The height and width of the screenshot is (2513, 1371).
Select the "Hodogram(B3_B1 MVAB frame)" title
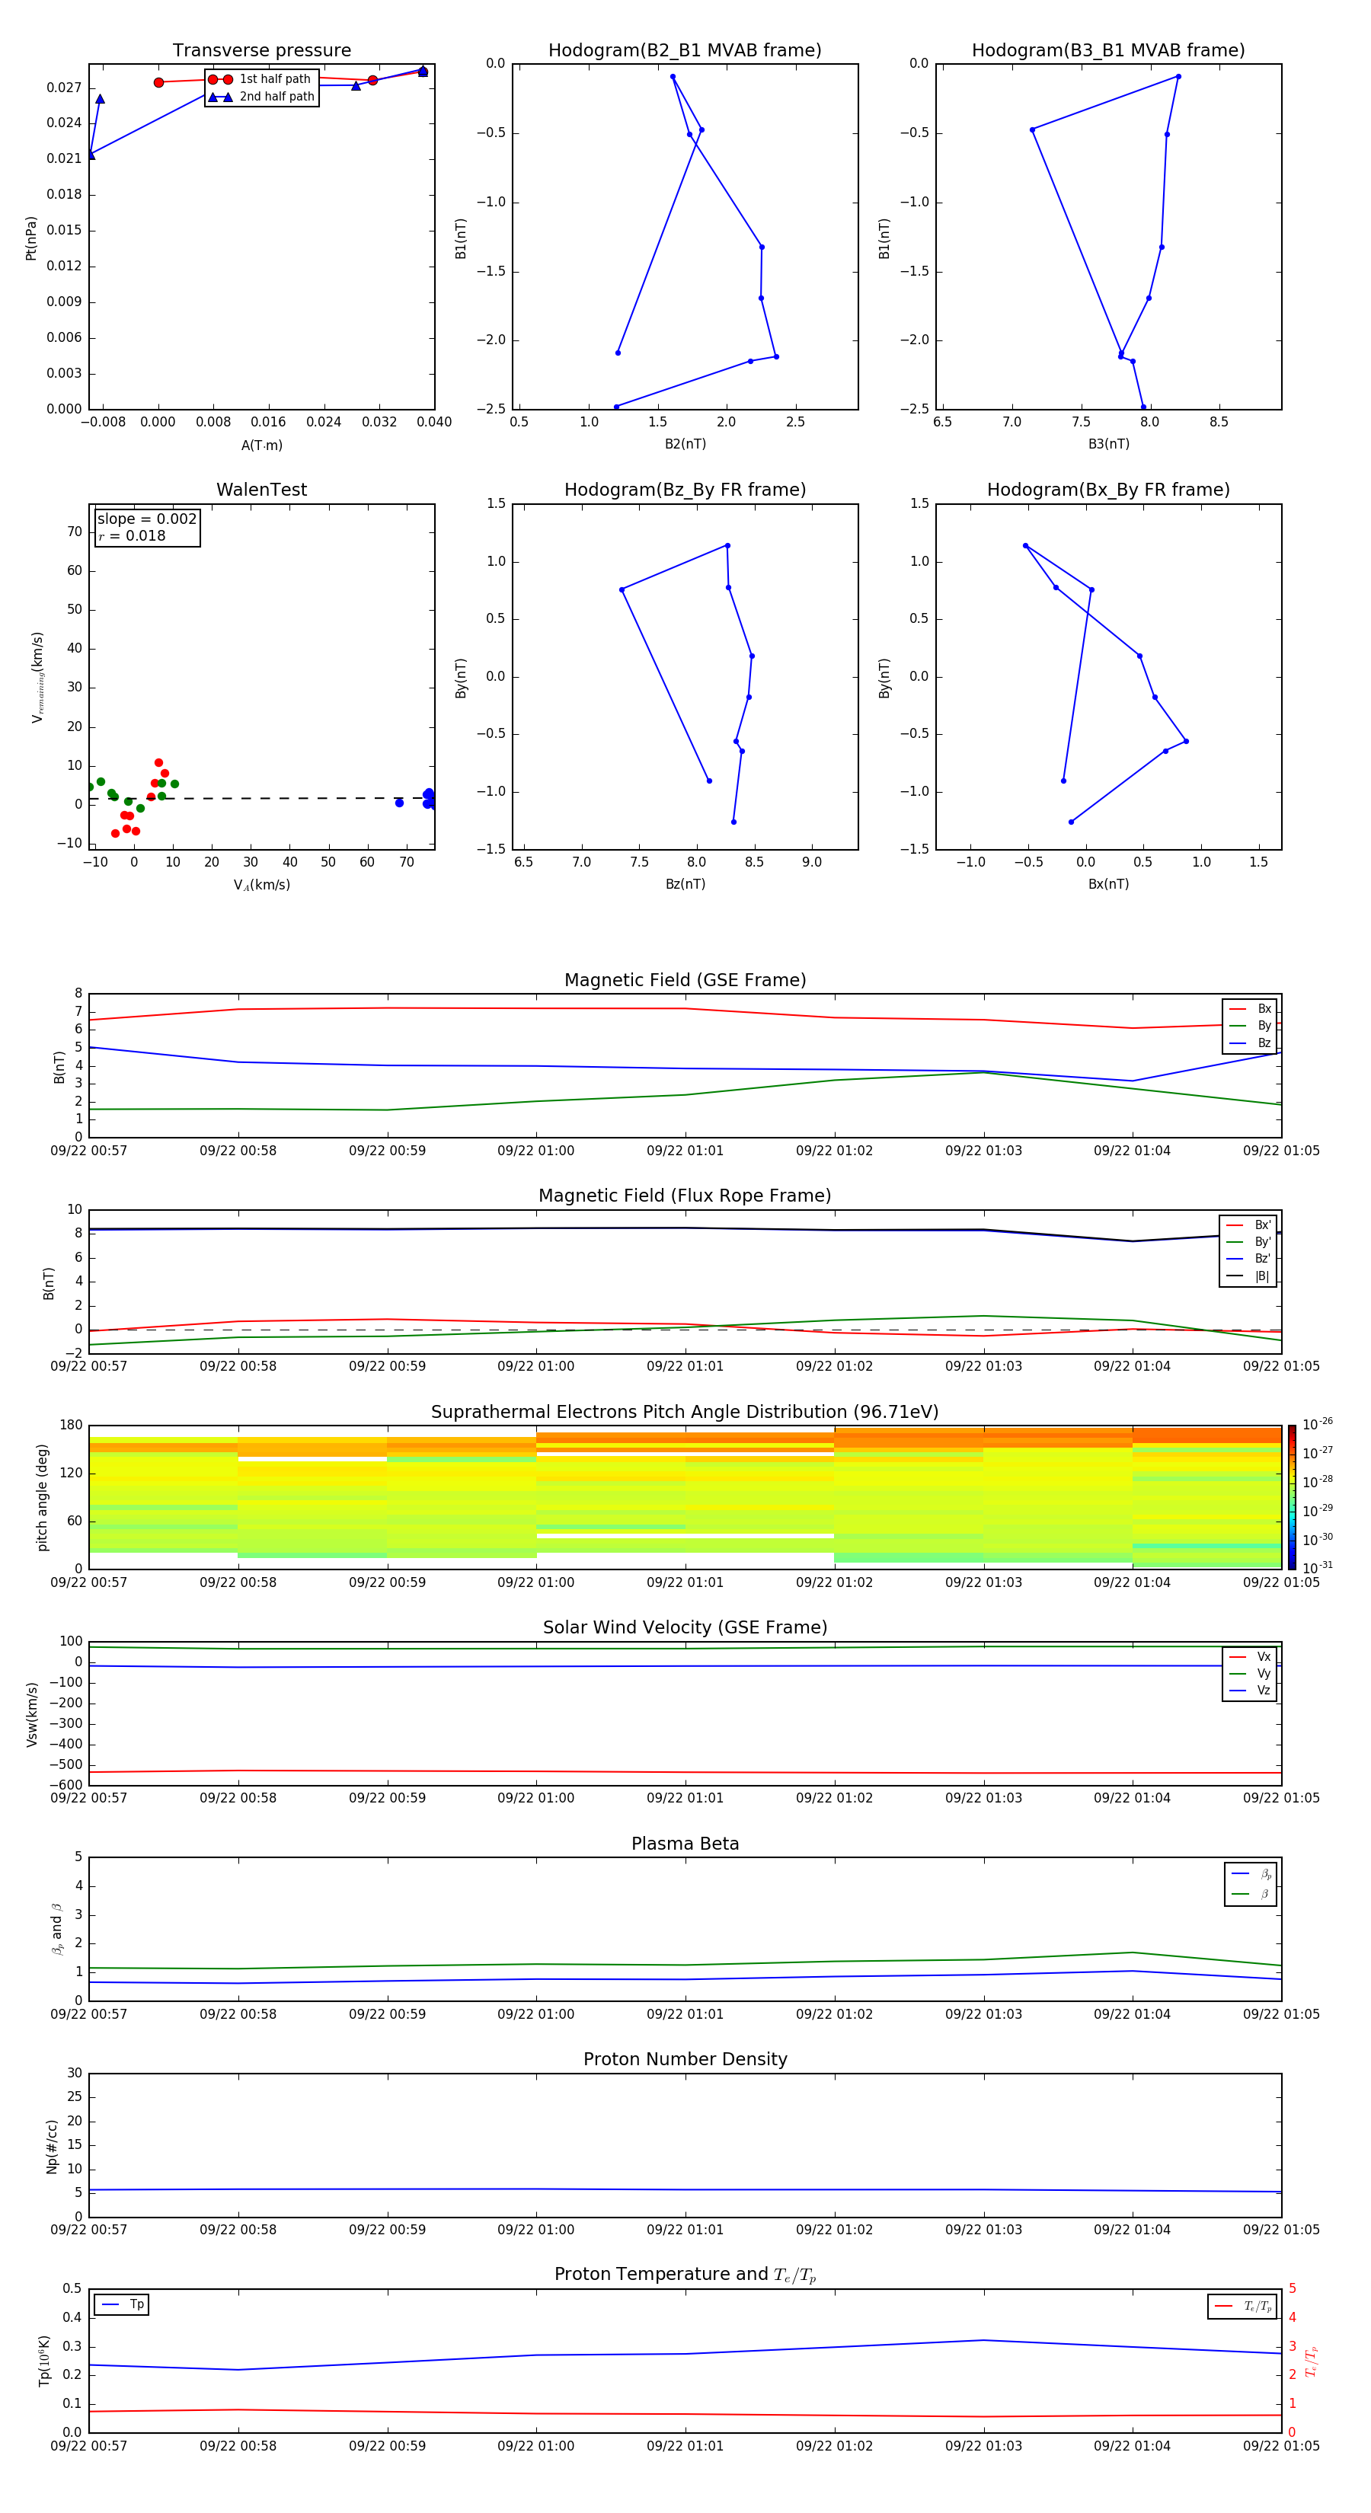(1108, 49)
